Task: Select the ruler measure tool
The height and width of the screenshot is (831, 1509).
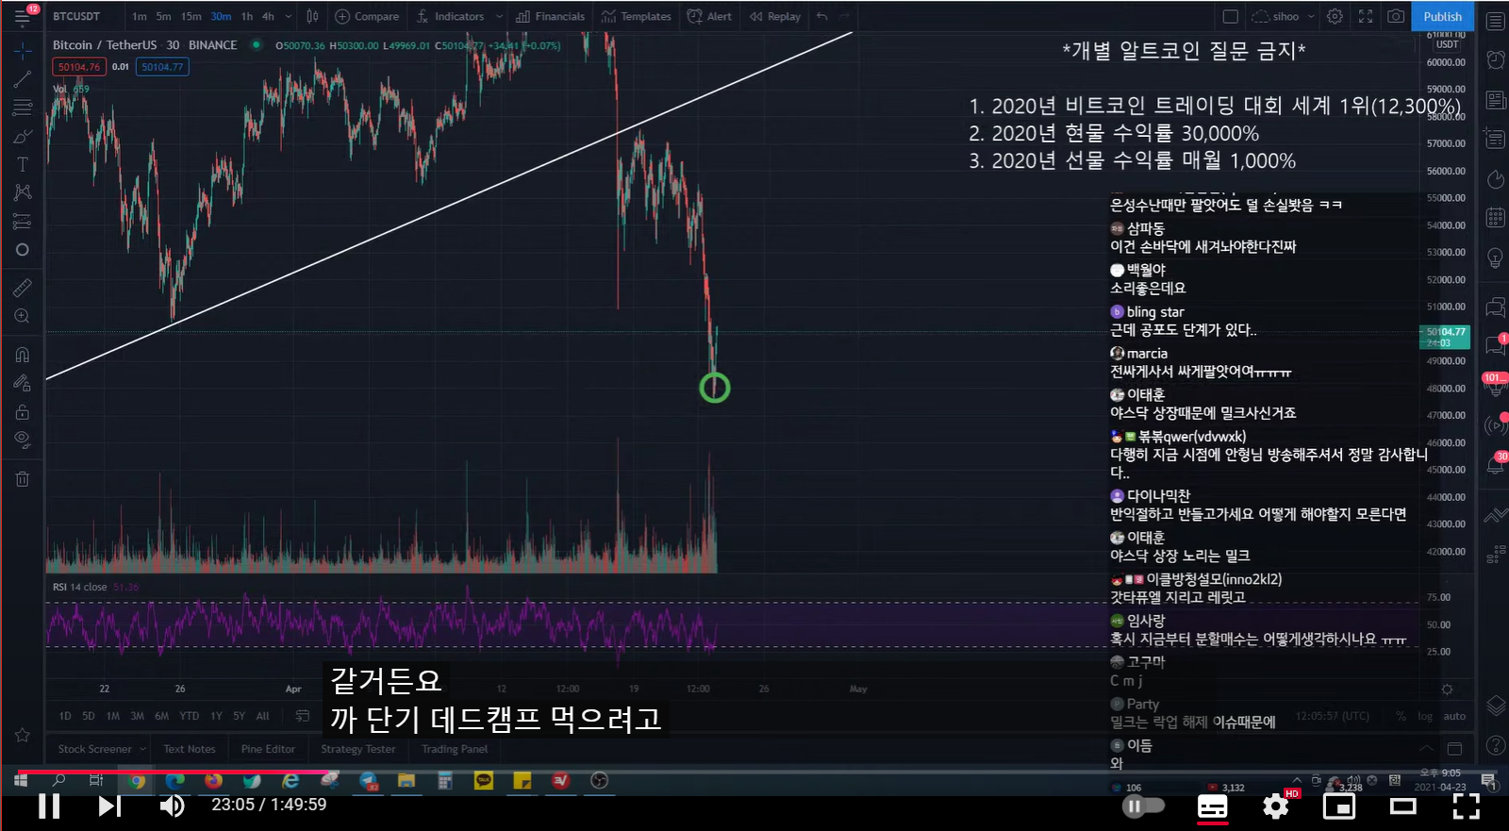Action: (23, 288)
